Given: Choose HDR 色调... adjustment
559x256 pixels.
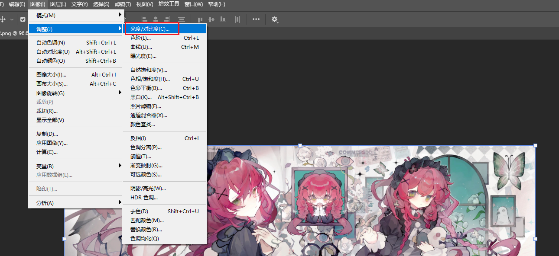Looking at the screenshot, I should coord(165,198).
